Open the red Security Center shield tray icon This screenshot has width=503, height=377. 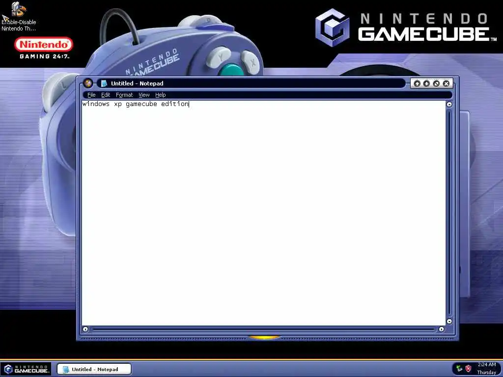pos(468,369)
